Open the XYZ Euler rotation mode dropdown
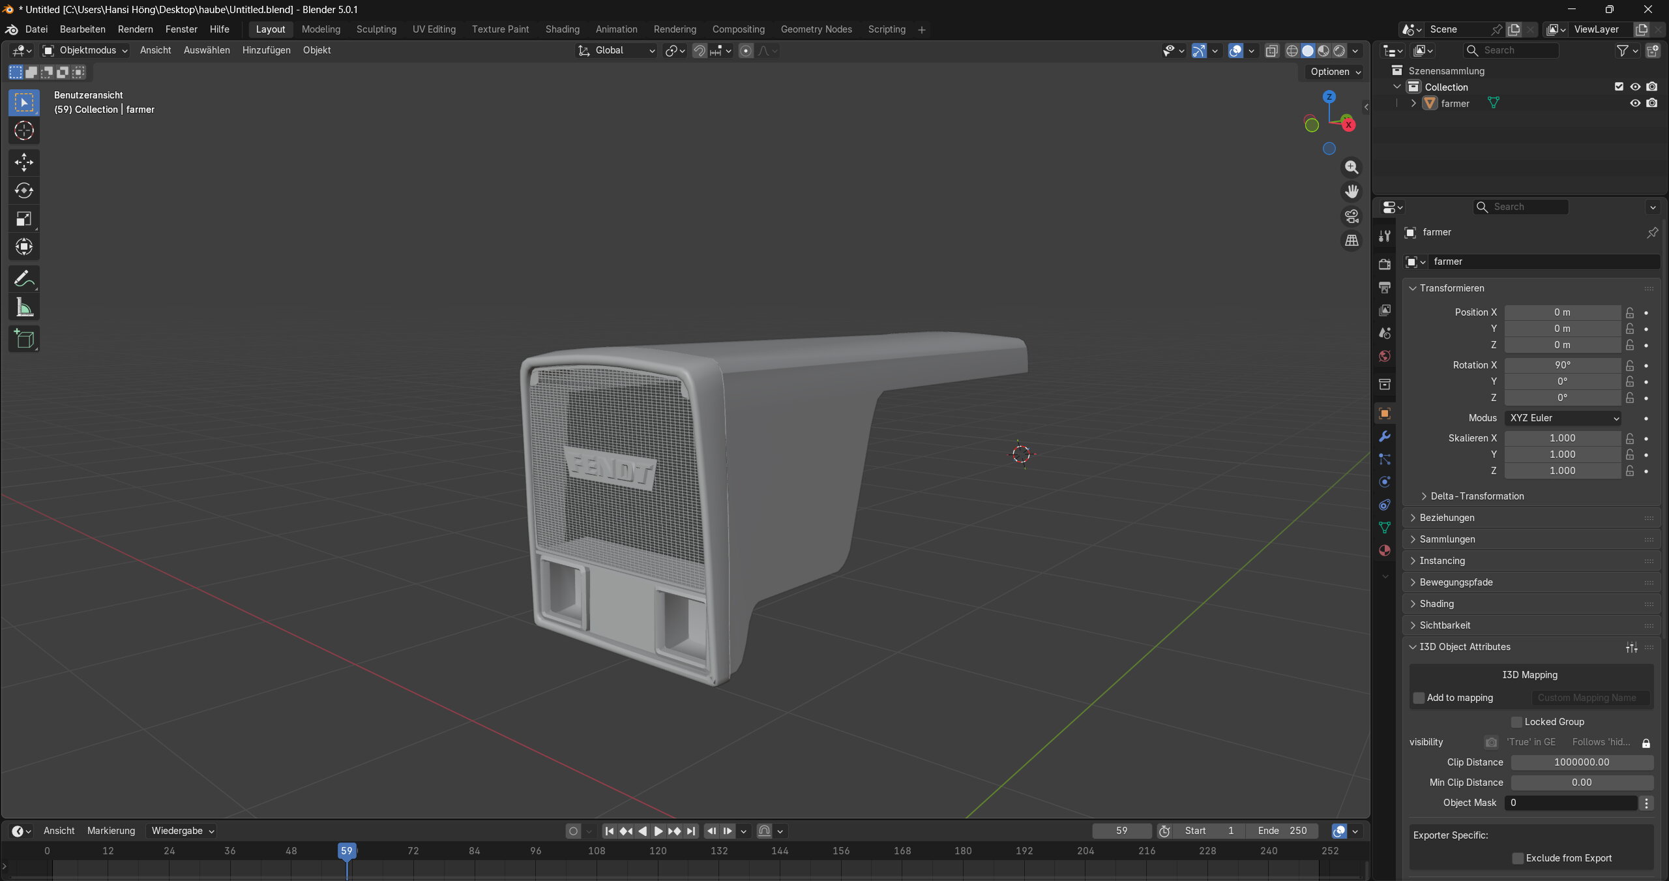This screenshot has height=881, width=1669. pos(1563,418)
